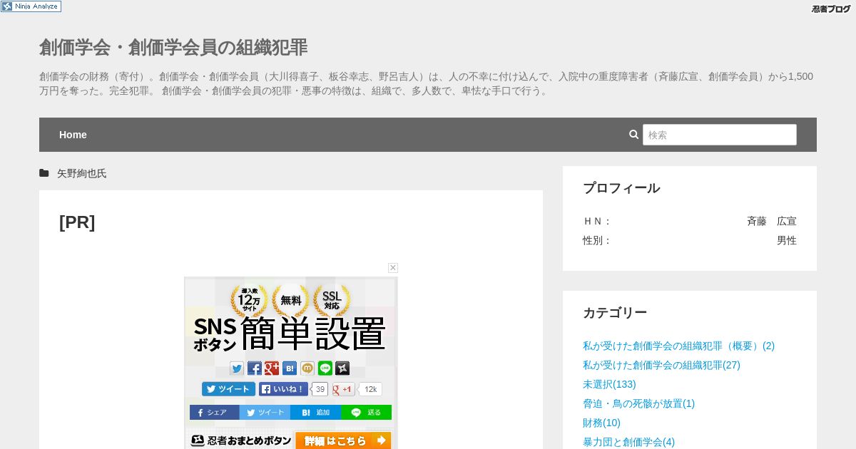Click the カテゴリー heading
The image size is (856, 449).
coord(615,313)
